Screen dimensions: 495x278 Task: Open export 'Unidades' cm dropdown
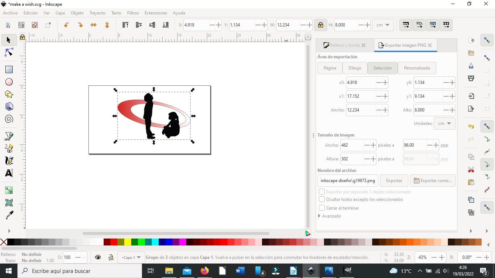coord(444,123)
